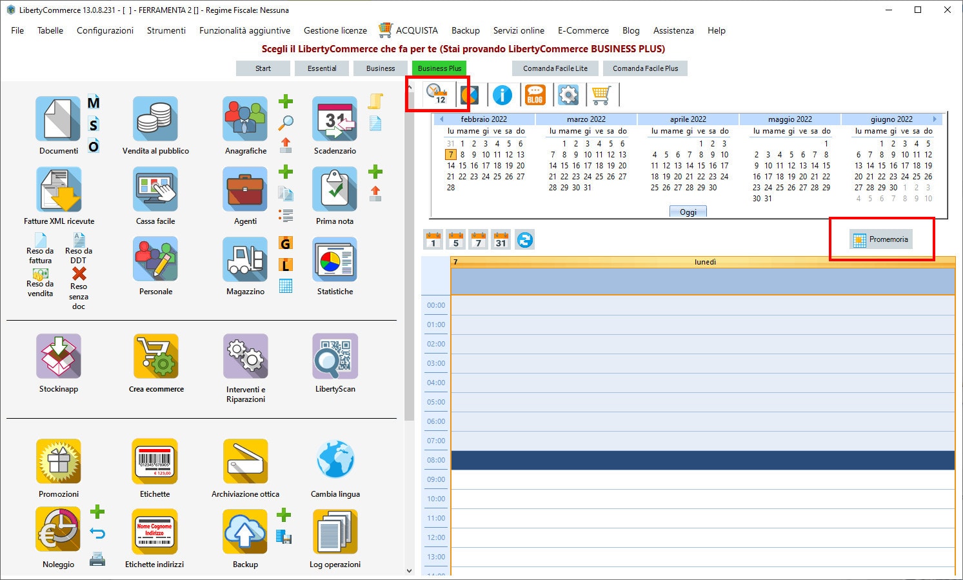The height and width of the screenshot is (580, 963).
Task: Click the printer icon beside Noleggio
Action: [97, 559]
